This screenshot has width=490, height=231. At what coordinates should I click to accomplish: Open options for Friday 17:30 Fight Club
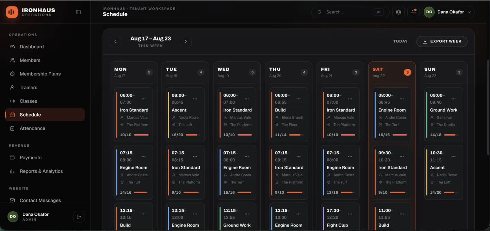[x=350, y=214]
